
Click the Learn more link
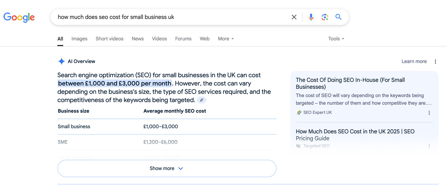[414, 61]
